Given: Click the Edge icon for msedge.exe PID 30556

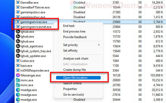Looking at the screenshot, I should (x=18, y=90).
